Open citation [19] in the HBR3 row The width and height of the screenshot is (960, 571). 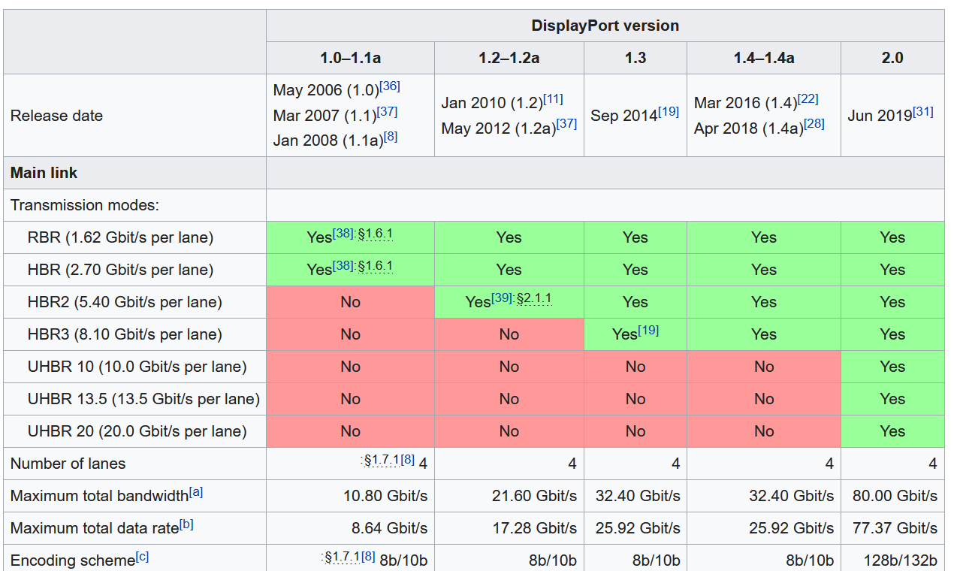(648, 330)
